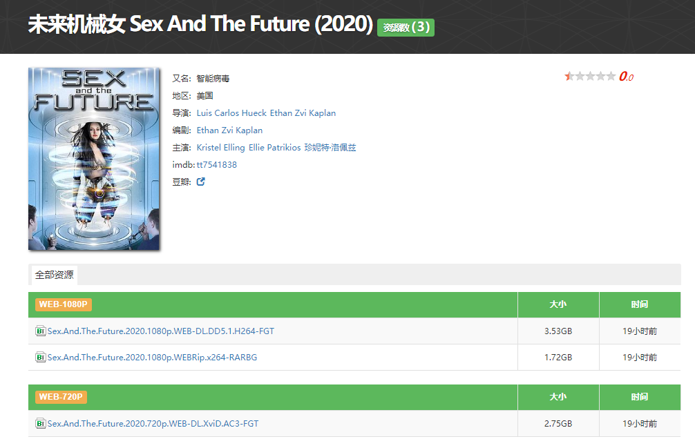
Task: Open Ethan Zvi Kaplan screenwriter link
Action: 229,130
